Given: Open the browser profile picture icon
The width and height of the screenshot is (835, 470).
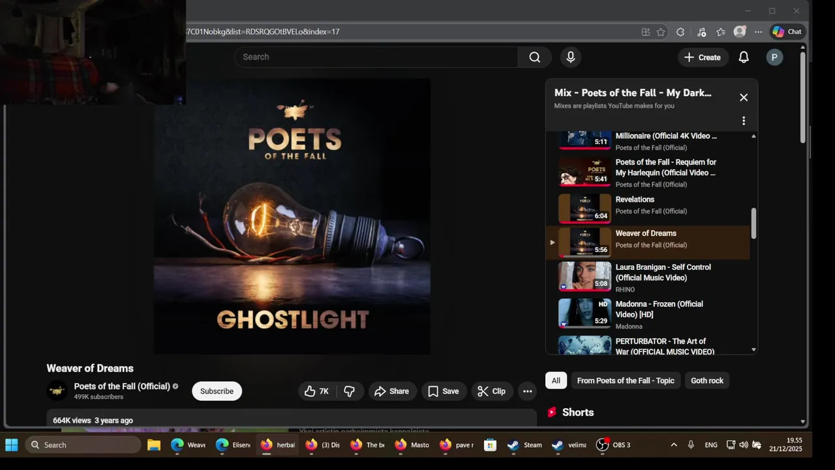Looking at the screenshot, I should click(740, 31).
